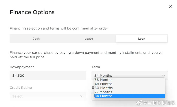Switch to the Cash tab
Image resolution: width=177 pixels, height=107 pixels.
(36, 39)
